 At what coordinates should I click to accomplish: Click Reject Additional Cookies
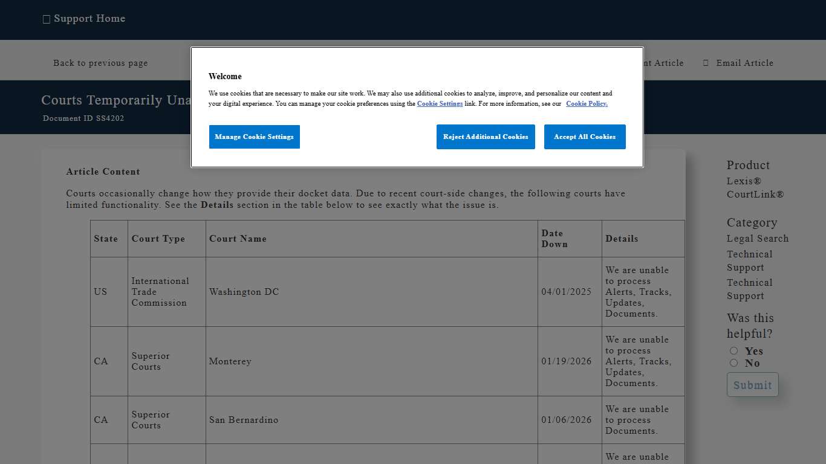tap(486, 137)
